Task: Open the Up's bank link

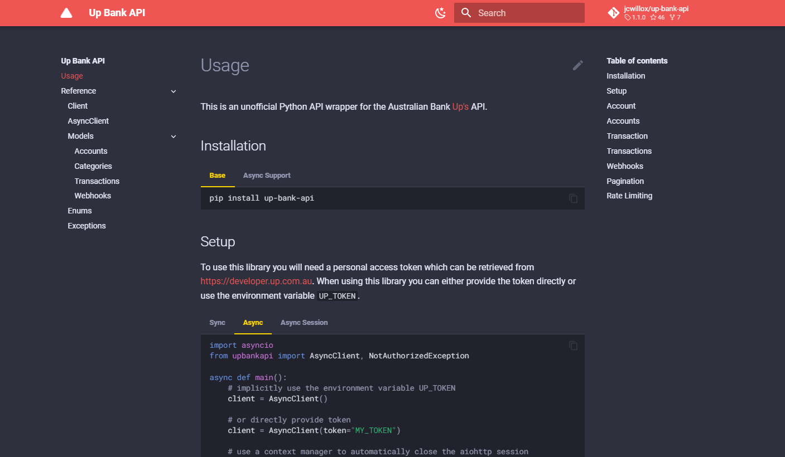Action: (460, 106)
